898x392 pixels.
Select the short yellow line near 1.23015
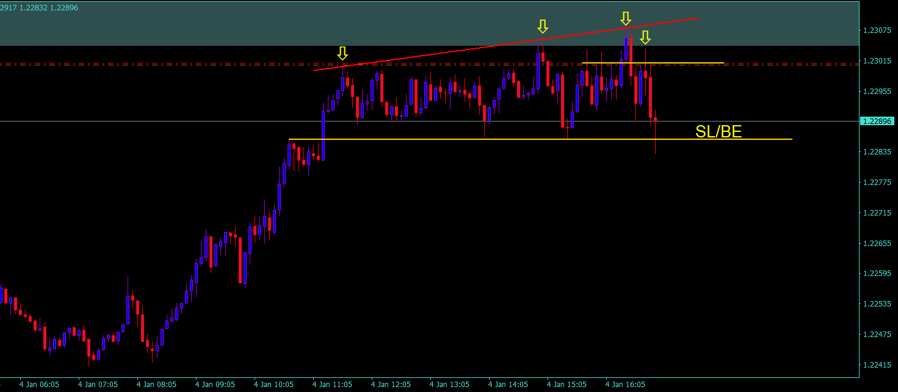point(653,62)
